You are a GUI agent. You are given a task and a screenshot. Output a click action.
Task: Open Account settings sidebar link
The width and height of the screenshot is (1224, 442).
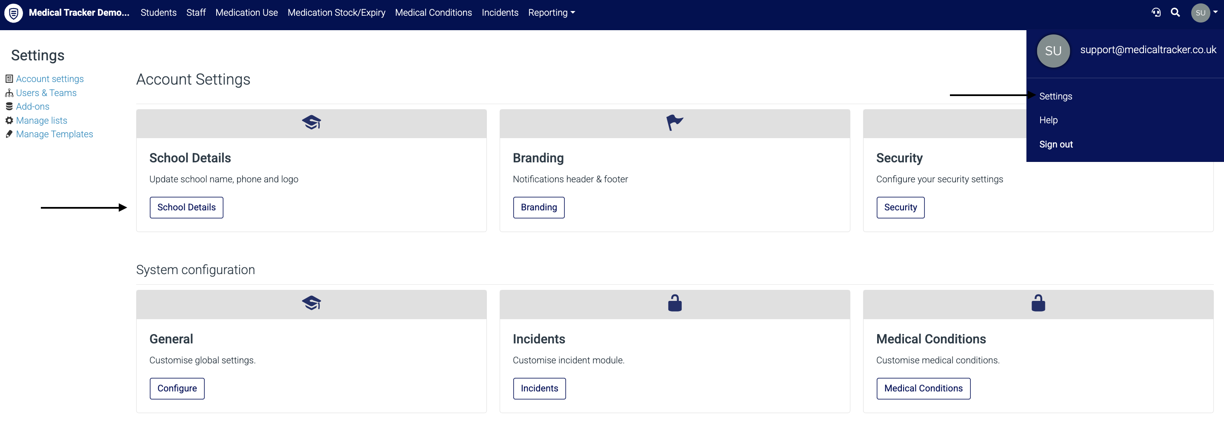(50, 79)
